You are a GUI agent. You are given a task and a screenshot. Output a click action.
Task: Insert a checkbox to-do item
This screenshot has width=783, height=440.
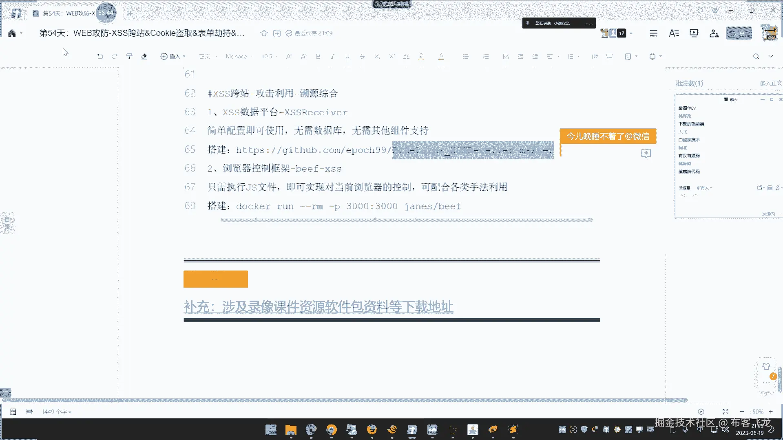[x=506, y=57]
